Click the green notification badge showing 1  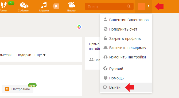pyautogui.click(x=11, y=3)
